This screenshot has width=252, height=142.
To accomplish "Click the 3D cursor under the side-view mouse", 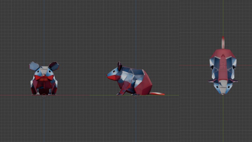I will pyautogui.click(x=136, y=95).
